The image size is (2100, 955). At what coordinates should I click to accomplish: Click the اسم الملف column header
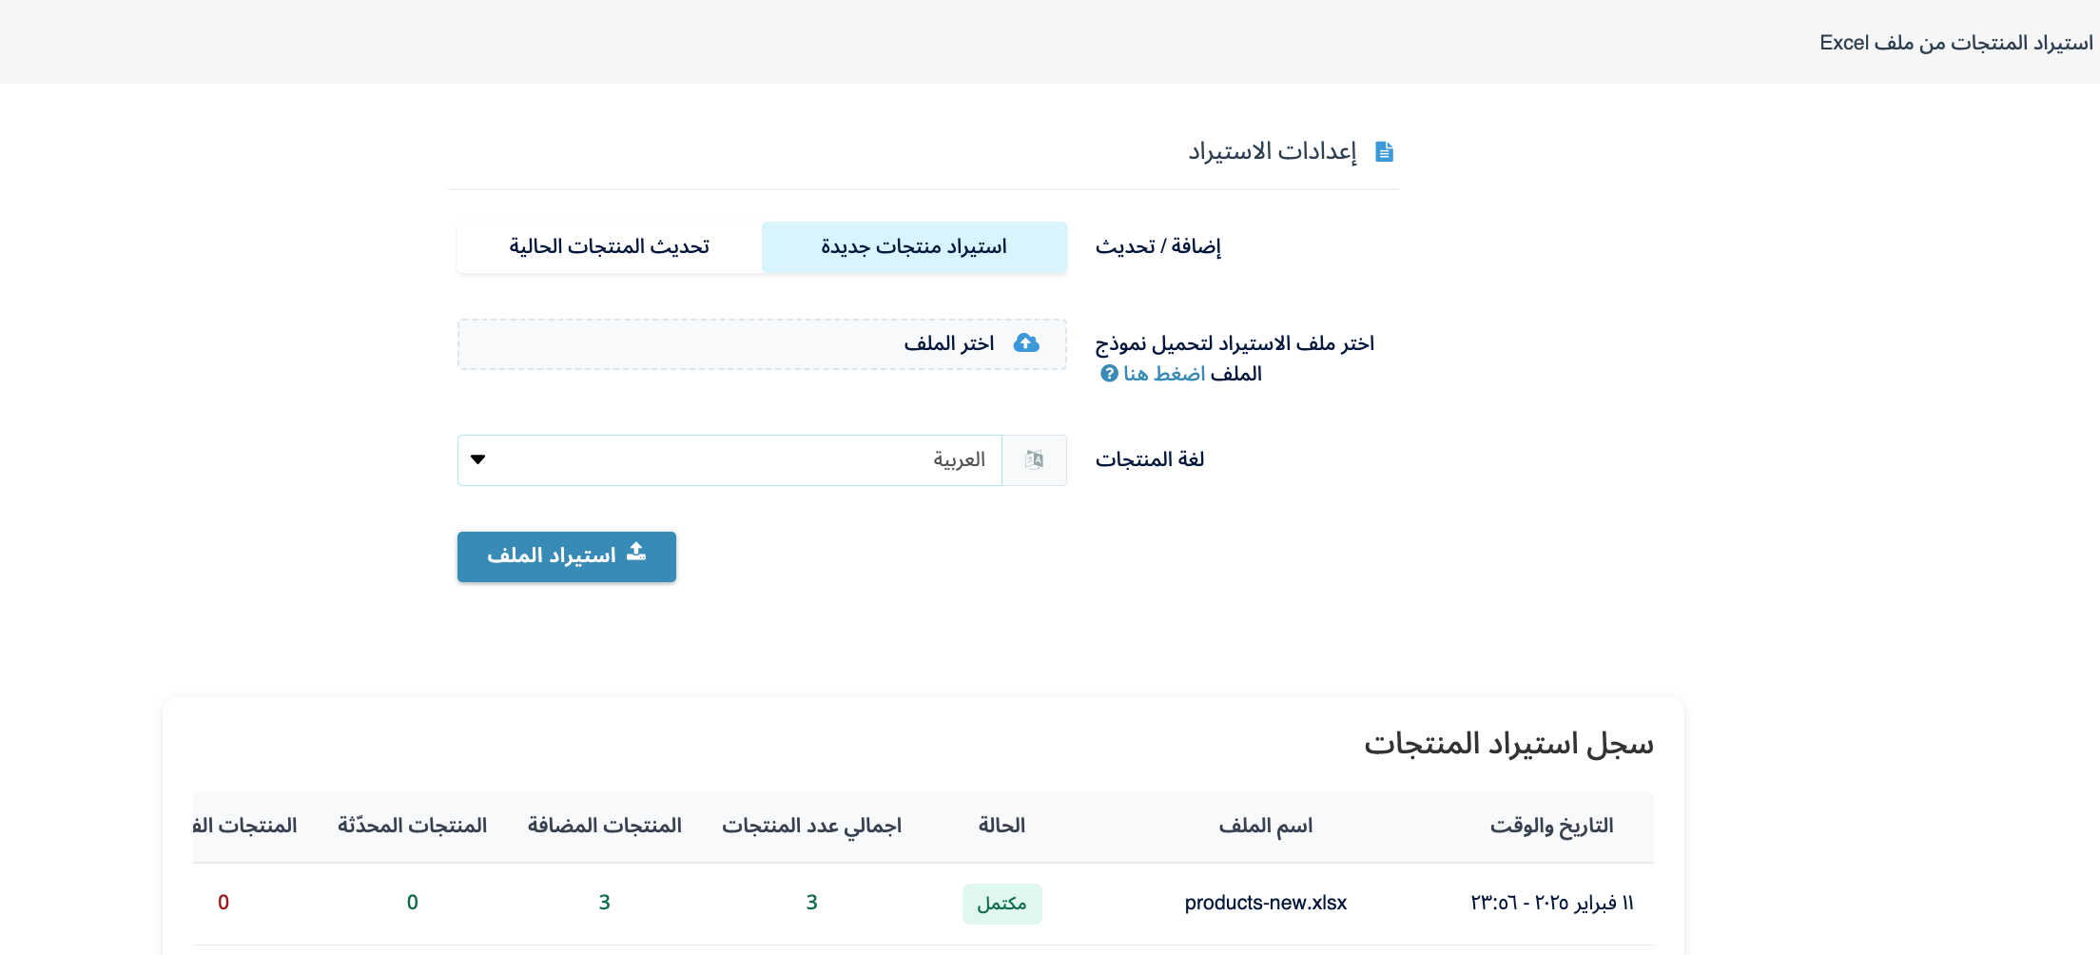pos(1265,826)
